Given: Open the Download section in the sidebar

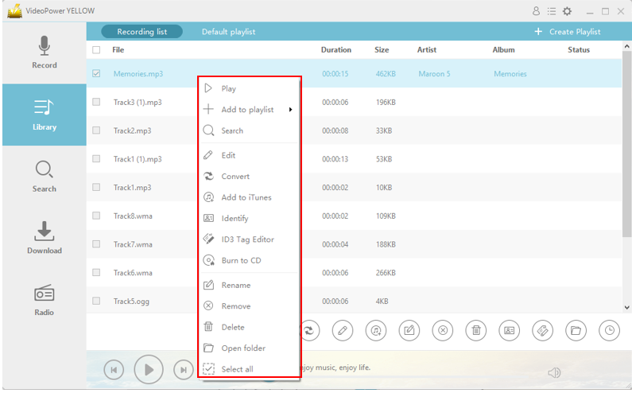Looking at the screenshot, I should pos(45,238).
